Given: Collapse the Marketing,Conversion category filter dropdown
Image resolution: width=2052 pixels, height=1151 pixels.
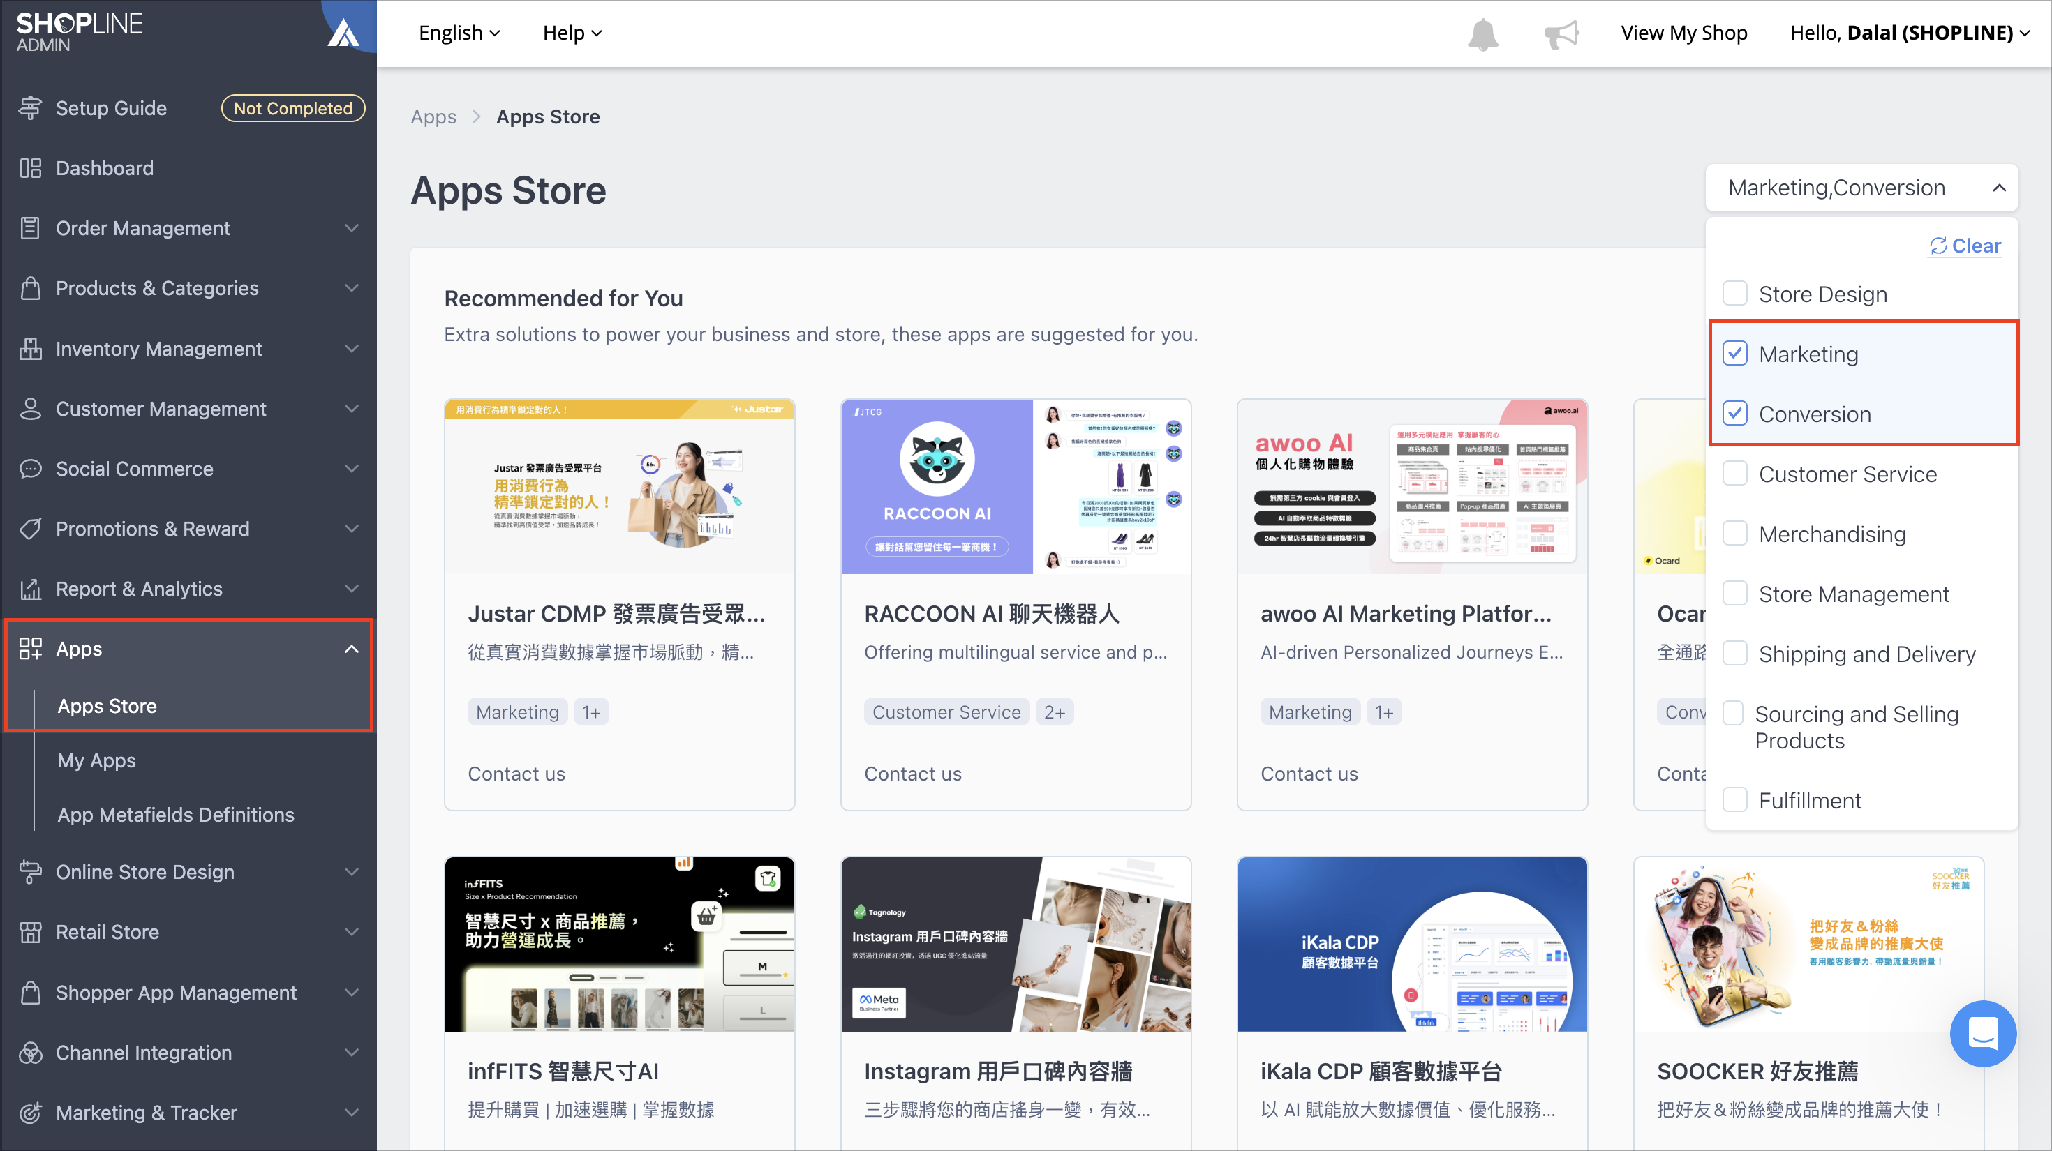Looking at the screenshot, I should pos(1861,188).
